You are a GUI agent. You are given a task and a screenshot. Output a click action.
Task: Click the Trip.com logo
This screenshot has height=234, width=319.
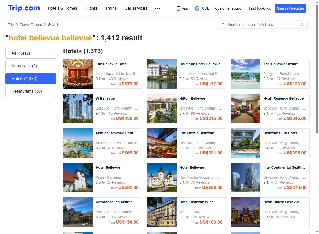pyautogui.click(x=24, y=8)
